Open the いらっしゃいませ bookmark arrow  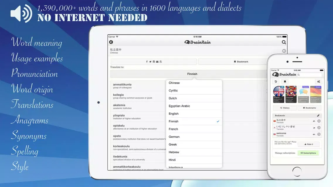pos(319,128)
